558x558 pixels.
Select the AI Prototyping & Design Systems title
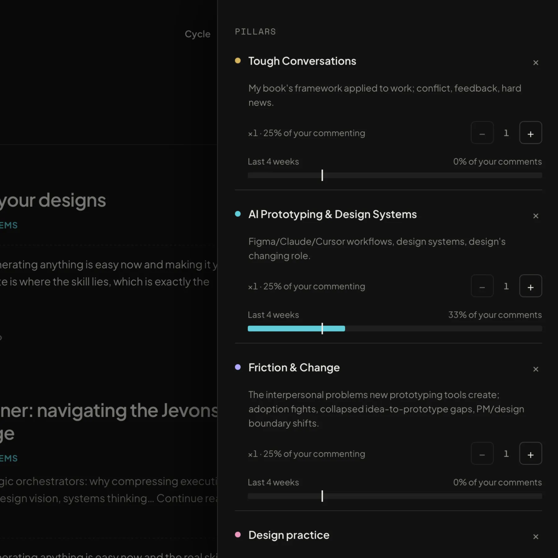333,214
